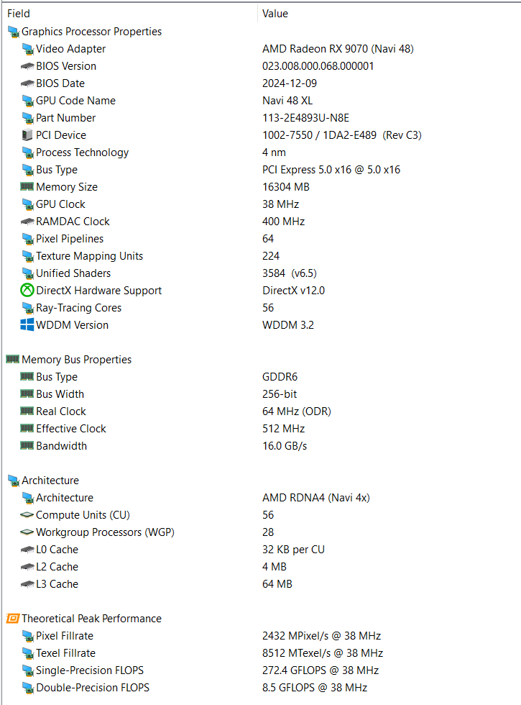Screen dimensions: 521x705
Task: Select the 64 MHz (ODR) value
Action: 296,411
